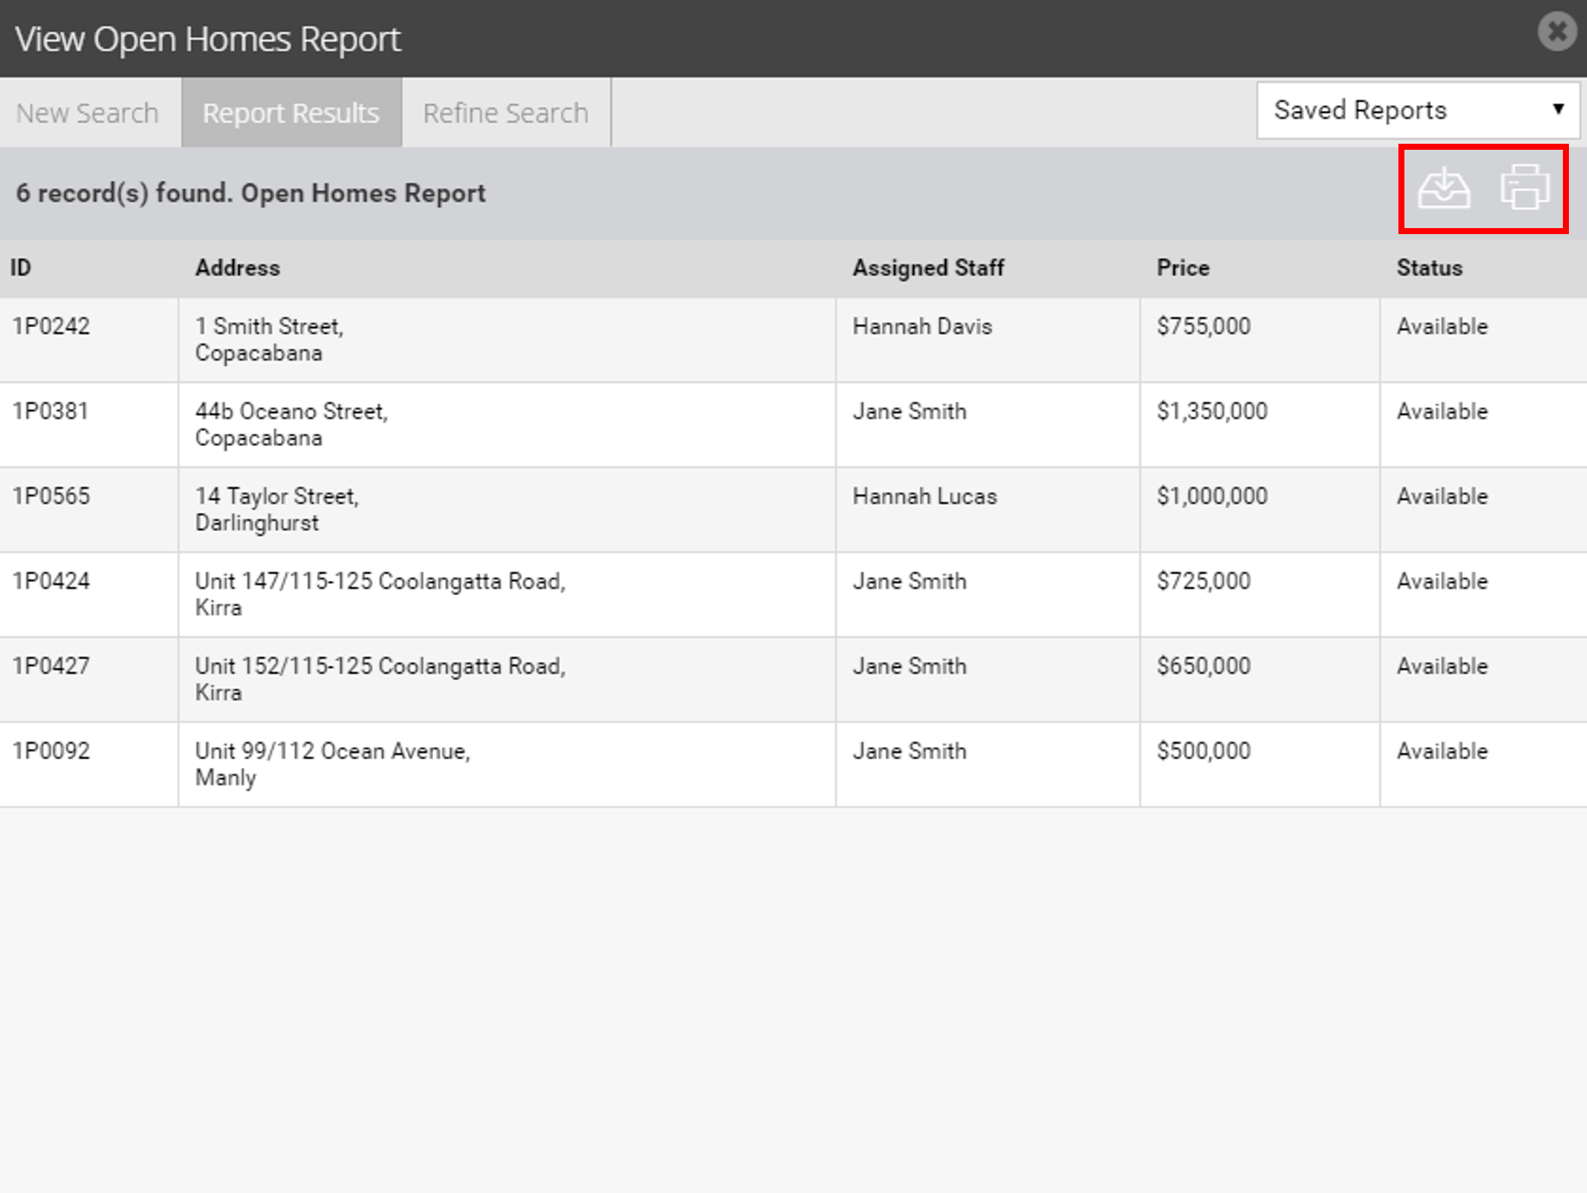1587x1193 pixels.
Task: Click assigned staff Hannah Davis
Action: (x=922, y=326)
